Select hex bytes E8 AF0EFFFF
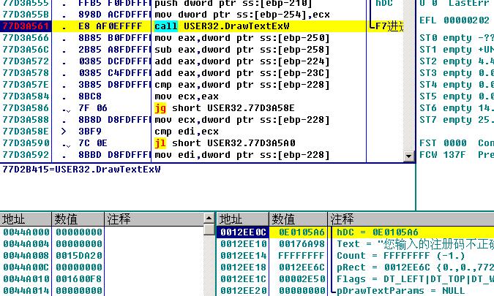The image size is (494, 296). [111, 26]
